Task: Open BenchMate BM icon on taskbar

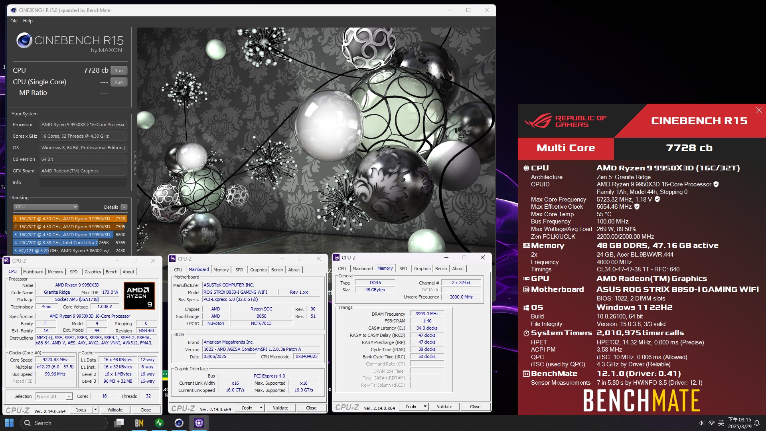Action: [139, 423]
